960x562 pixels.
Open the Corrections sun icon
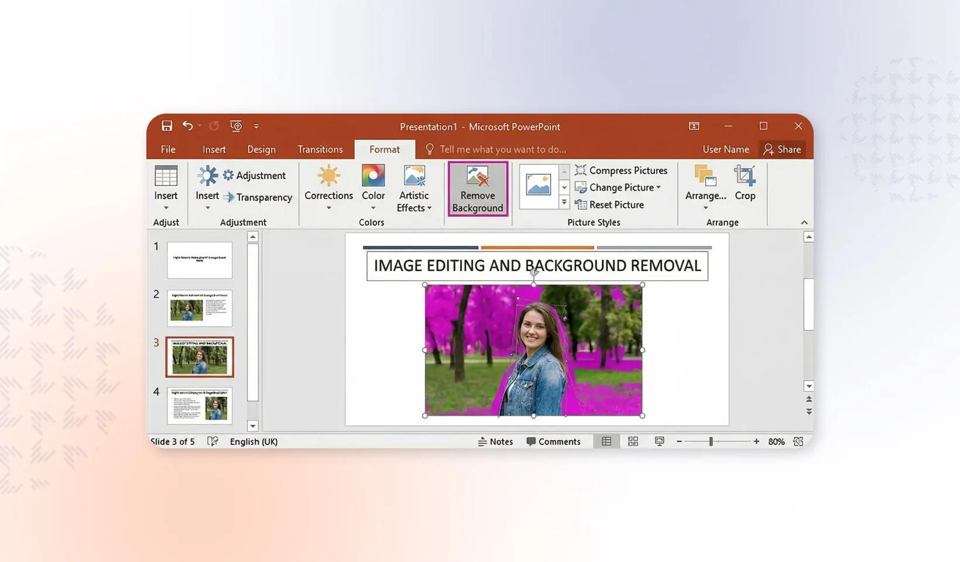pos(328,176)
